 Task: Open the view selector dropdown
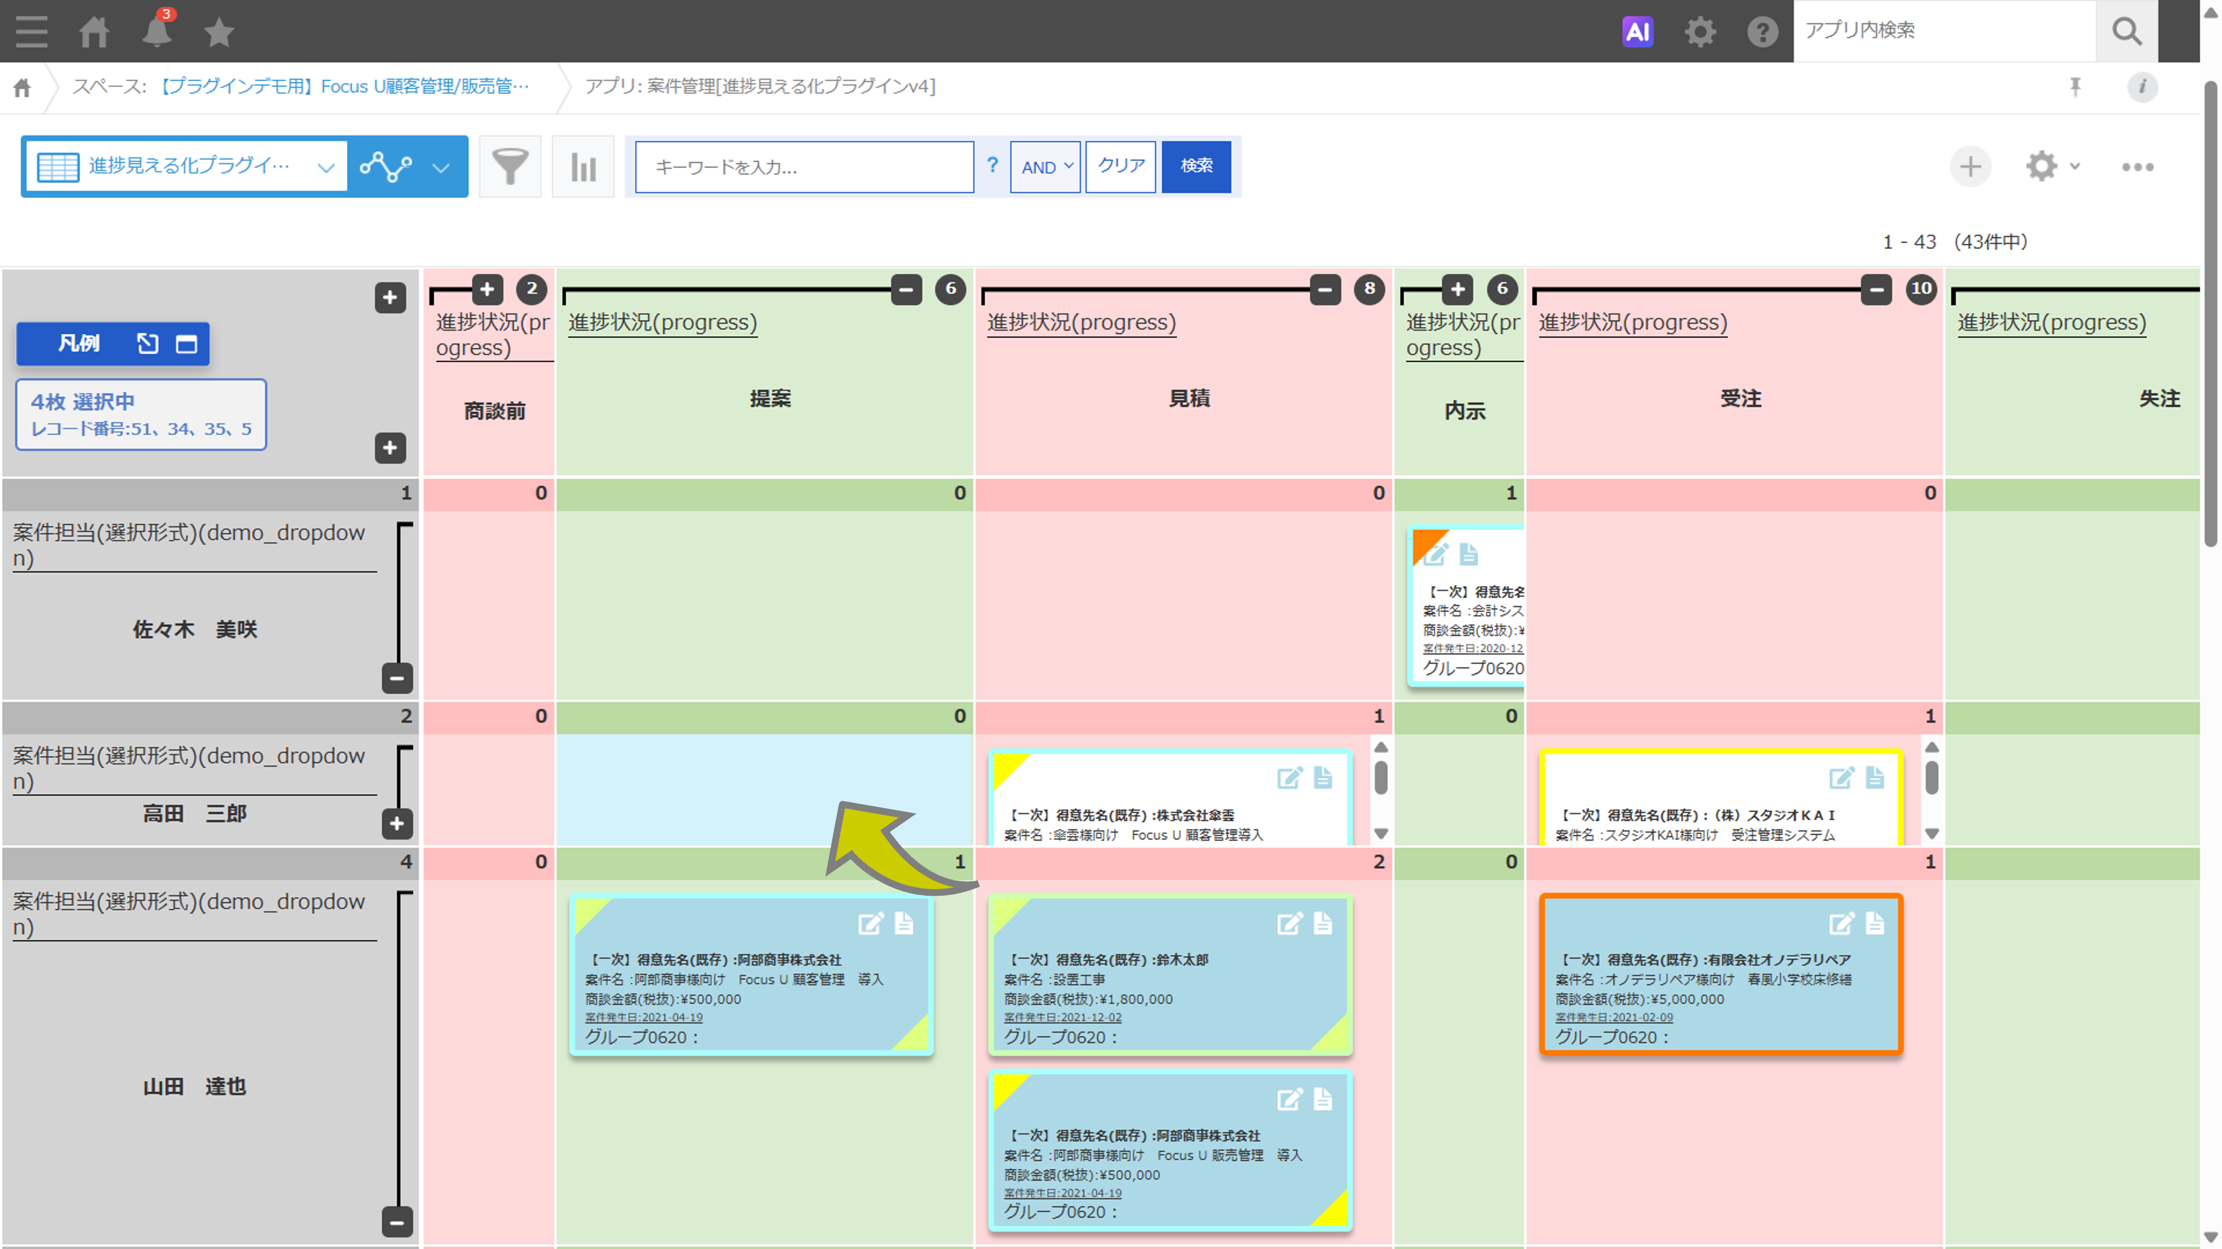coord(185,167)
